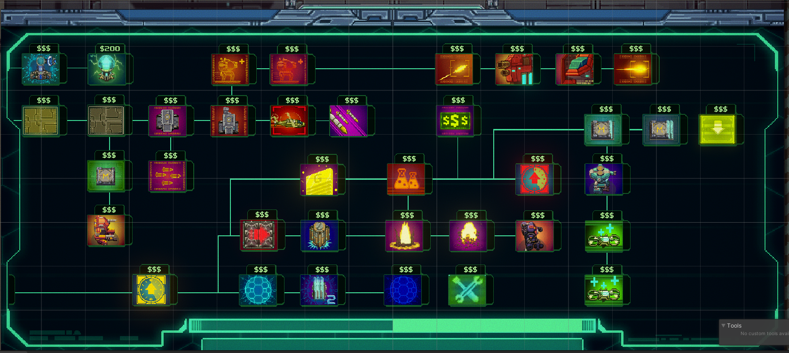This screenshot has height=353, width=789.
Task: Select the teal M-crate upgrade node
Action: [603, 129]
